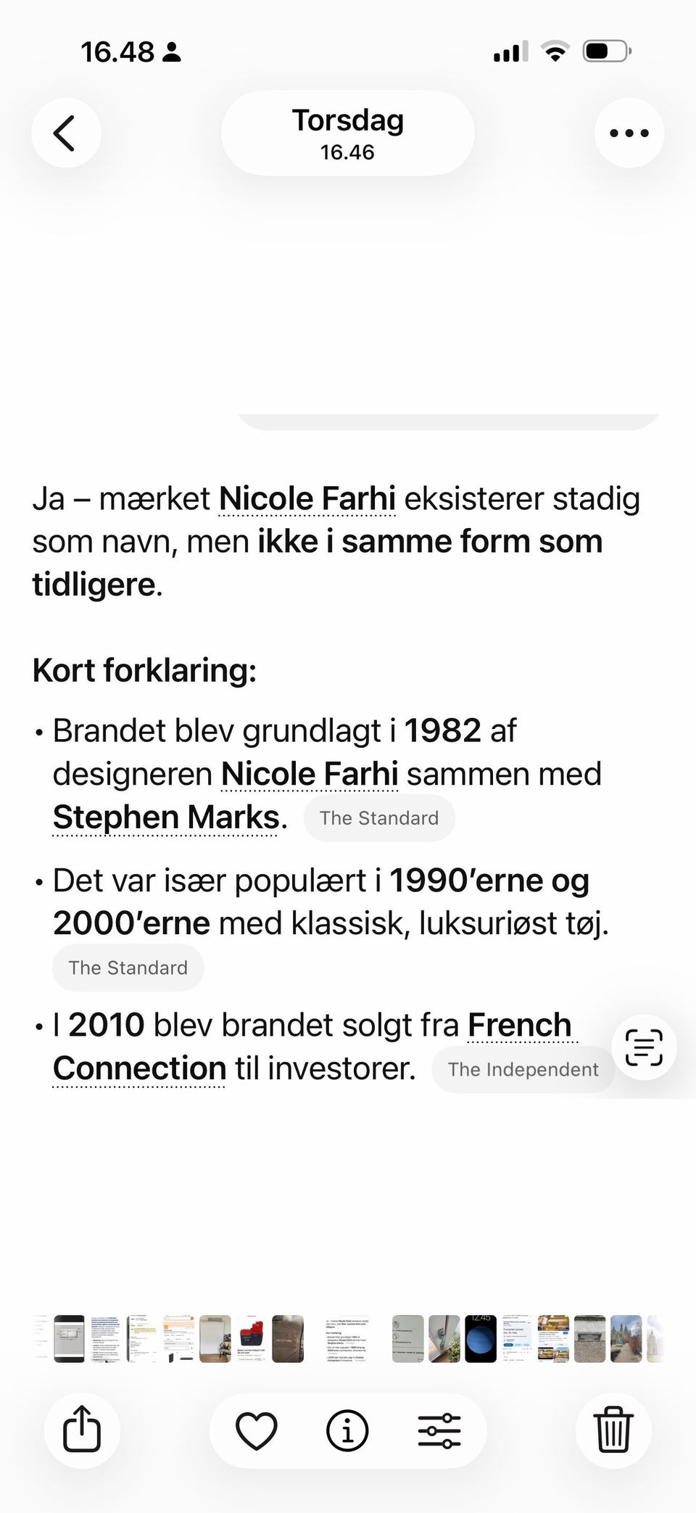
Task: Open the edit adjustments sliders icon
Action: point(439,1431)
